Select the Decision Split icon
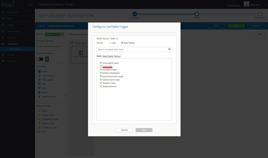 point(39,123)
